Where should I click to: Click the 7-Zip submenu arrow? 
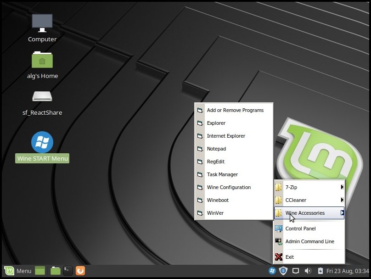342,187
